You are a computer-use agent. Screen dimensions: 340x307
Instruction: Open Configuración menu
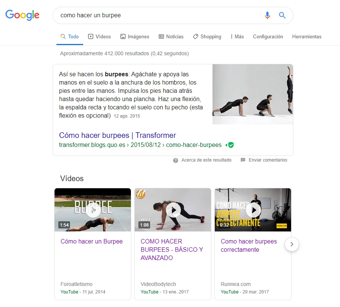click(268, 36)
